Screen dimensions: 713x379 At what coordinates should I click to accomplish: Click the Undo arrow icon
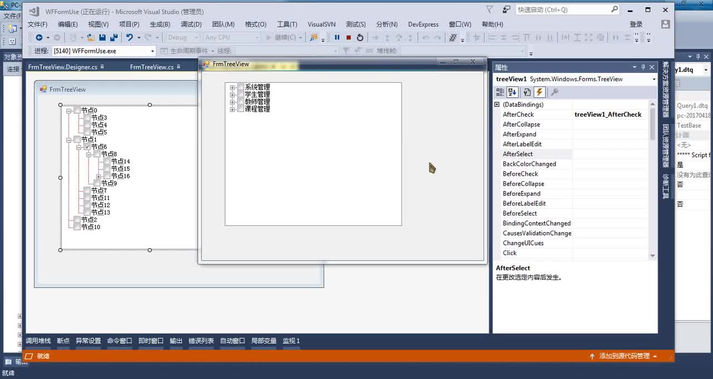pyautogui.click(x=129, y=37)
